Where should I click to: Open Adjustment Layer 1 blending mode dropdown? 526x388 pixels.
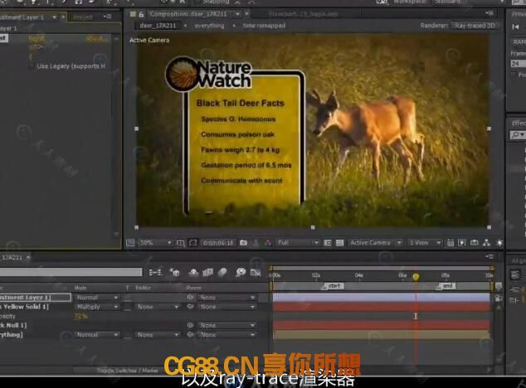coord(97,298)
